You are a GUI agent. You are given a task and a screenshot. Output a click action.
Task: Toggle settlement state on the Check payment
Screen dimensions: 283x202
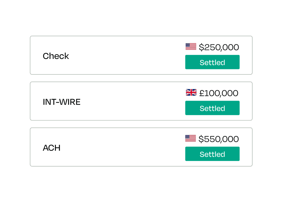pyautogui.click(x=212, y=62)
